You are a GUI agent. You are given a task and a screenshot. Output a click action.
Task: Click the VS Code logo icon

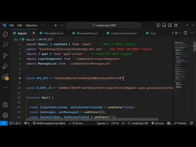(4, 25)
